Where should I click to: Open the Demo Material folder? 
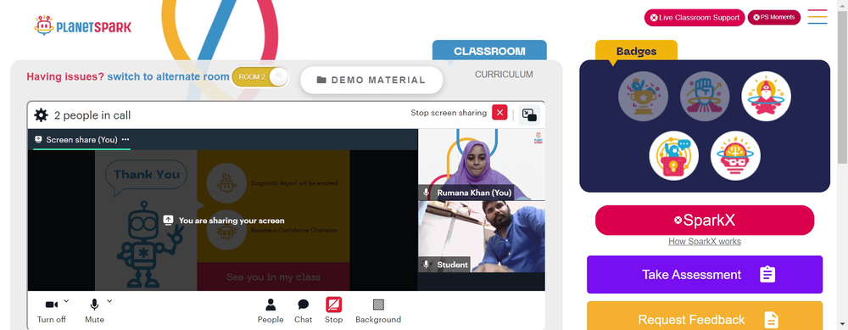coord(371,80)
